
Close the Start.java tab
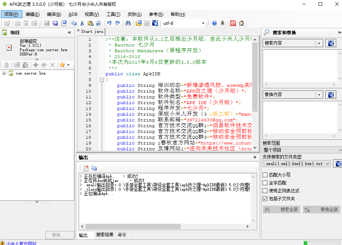tap(79, 31)
